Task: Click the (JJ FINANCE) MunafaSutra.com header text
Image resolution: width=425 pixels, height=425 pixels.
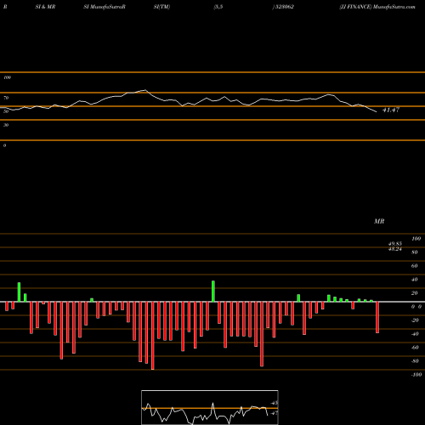Action: [x=377, y=7]
